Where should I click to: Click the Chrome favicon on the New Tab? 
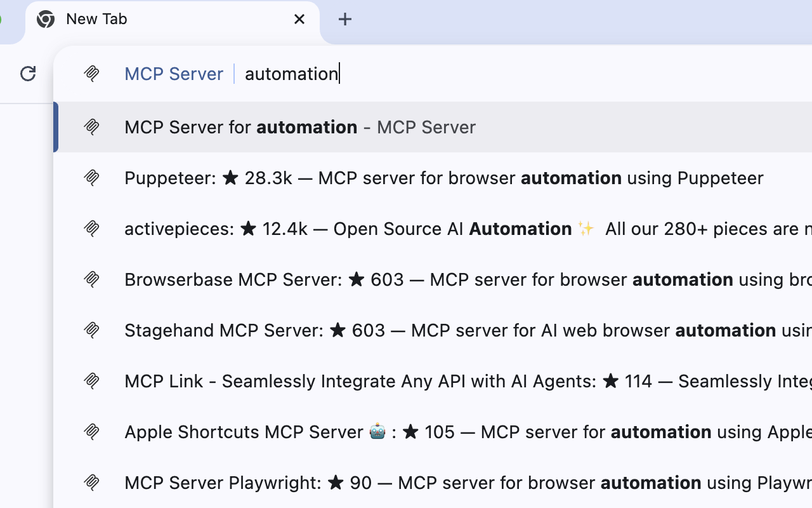coord(44,19)
